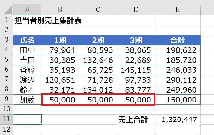
Task: Select row 3 header
Action: pyautogui.click(x=6, y=40)
